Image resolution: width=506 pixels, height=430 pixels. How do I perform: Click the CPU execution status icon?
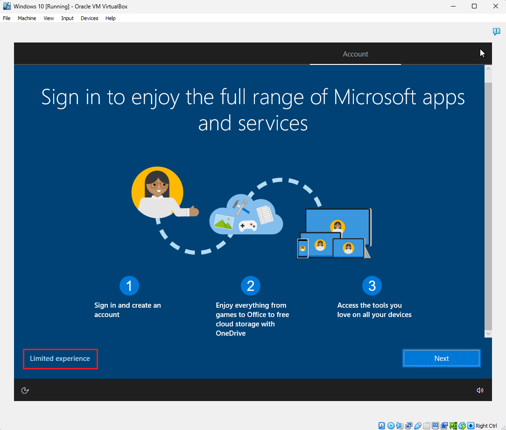click(x=453, y=425)
